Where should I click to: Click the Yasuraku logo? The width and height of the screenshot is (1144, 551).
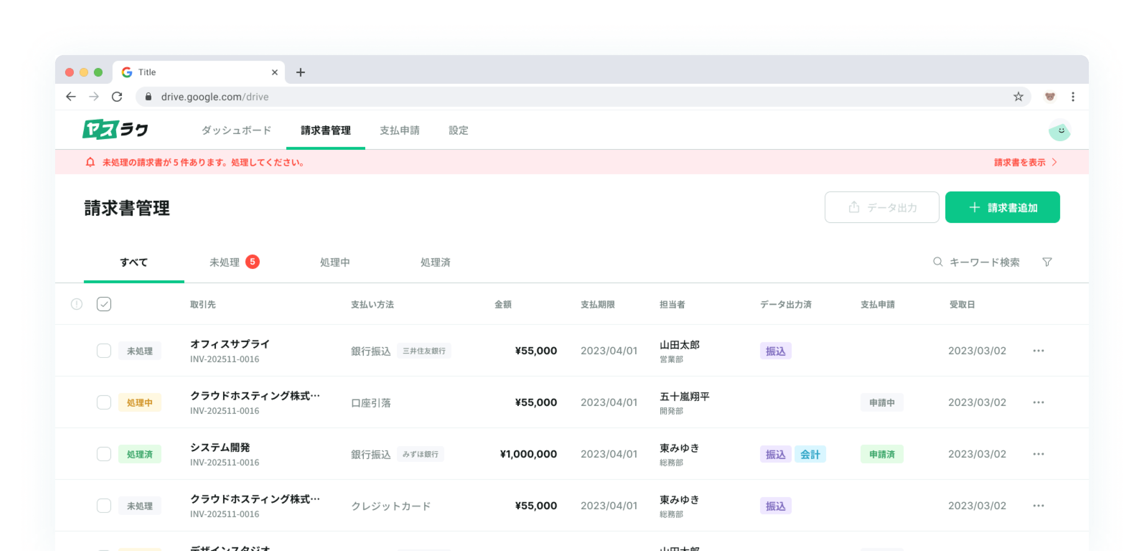[x=115, y=129]
